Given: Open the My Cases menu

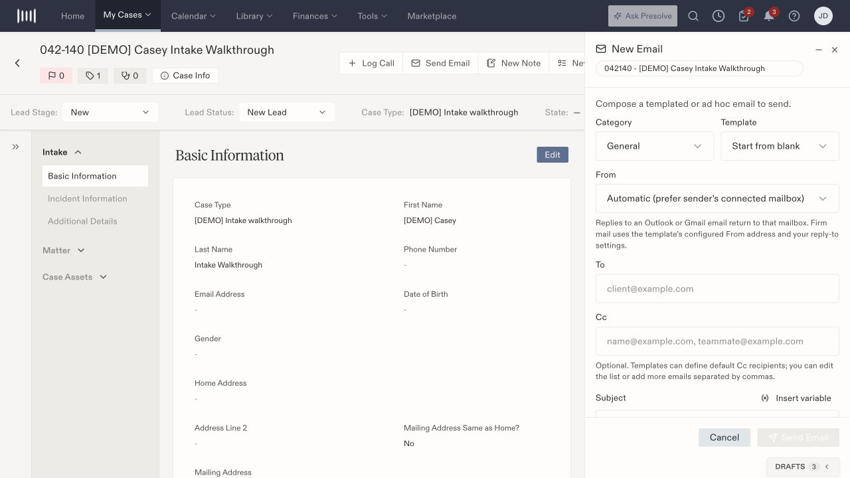Looking at the screenshot, I should 127,15.
